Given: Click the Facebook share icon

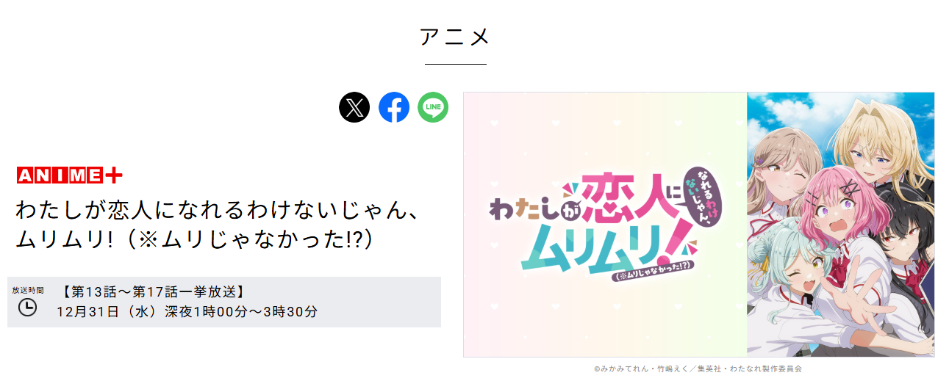Looking at the screenshot, I should [x=394, y=107].
